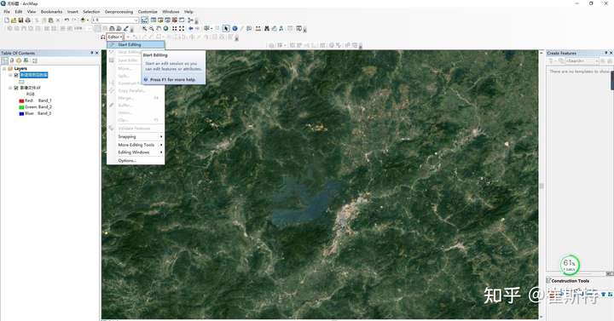This screenshot has height=321, width=614.
Task: Click the Save floppy disk icon
Action: point(20,20)
